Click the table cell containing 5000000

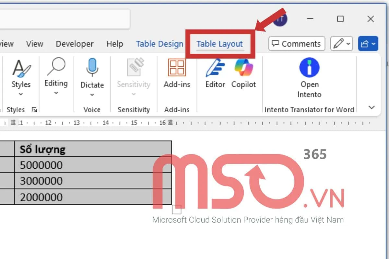pos(93,165)
